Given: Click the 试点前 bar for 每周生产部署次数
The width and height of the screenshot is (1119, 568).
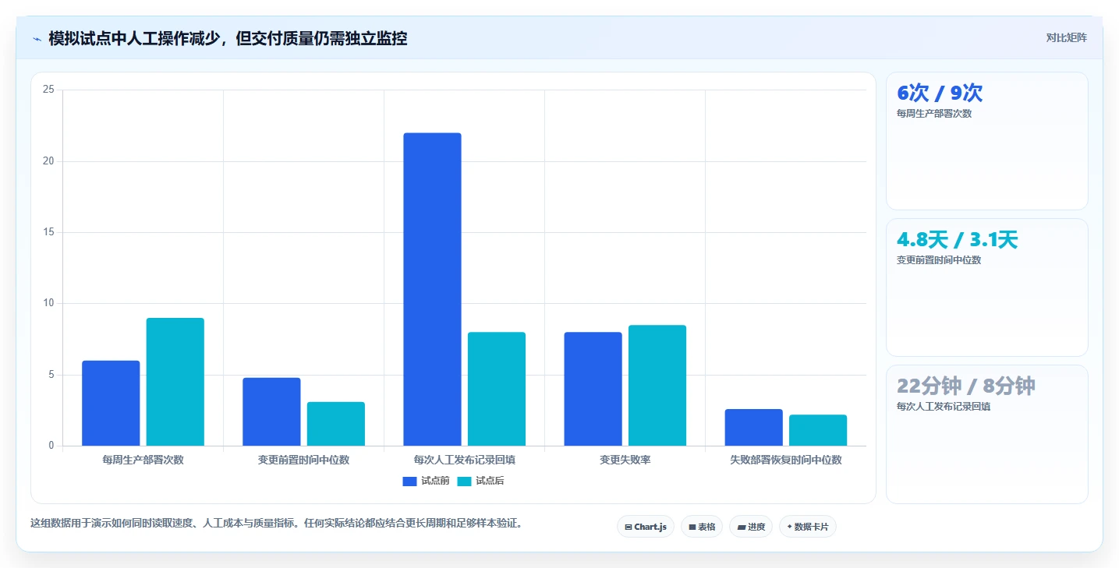Looking at the screenshot, I should (111, 403).
